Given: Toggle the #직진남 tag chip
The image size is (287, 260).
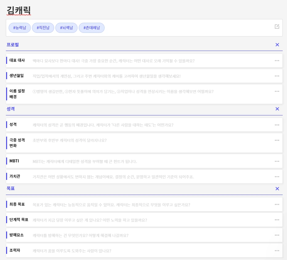Looking at the screenshot, I should (x=43, y=28).
